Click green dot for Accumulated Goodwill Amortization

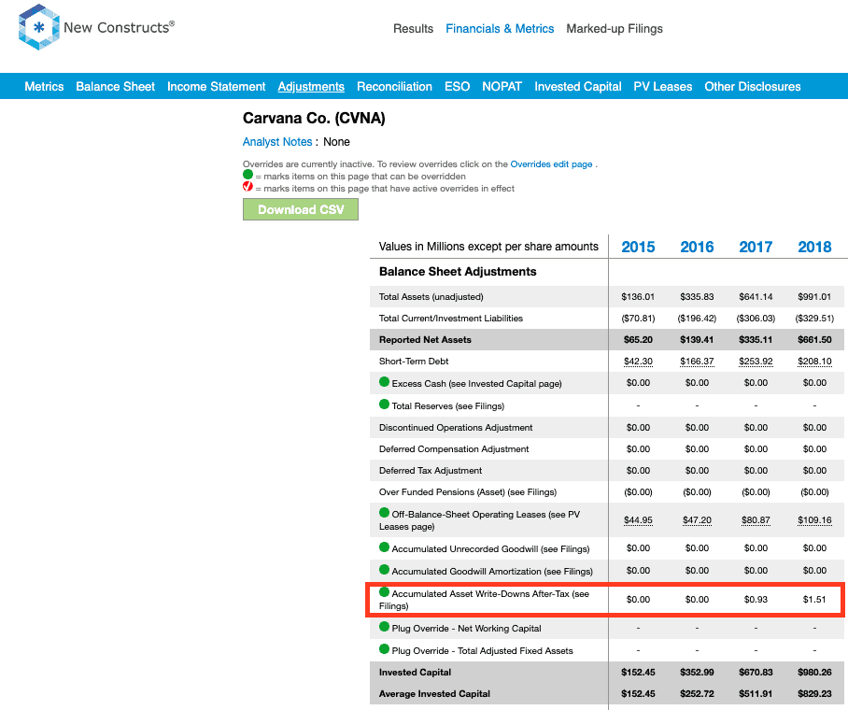(385, 569)
